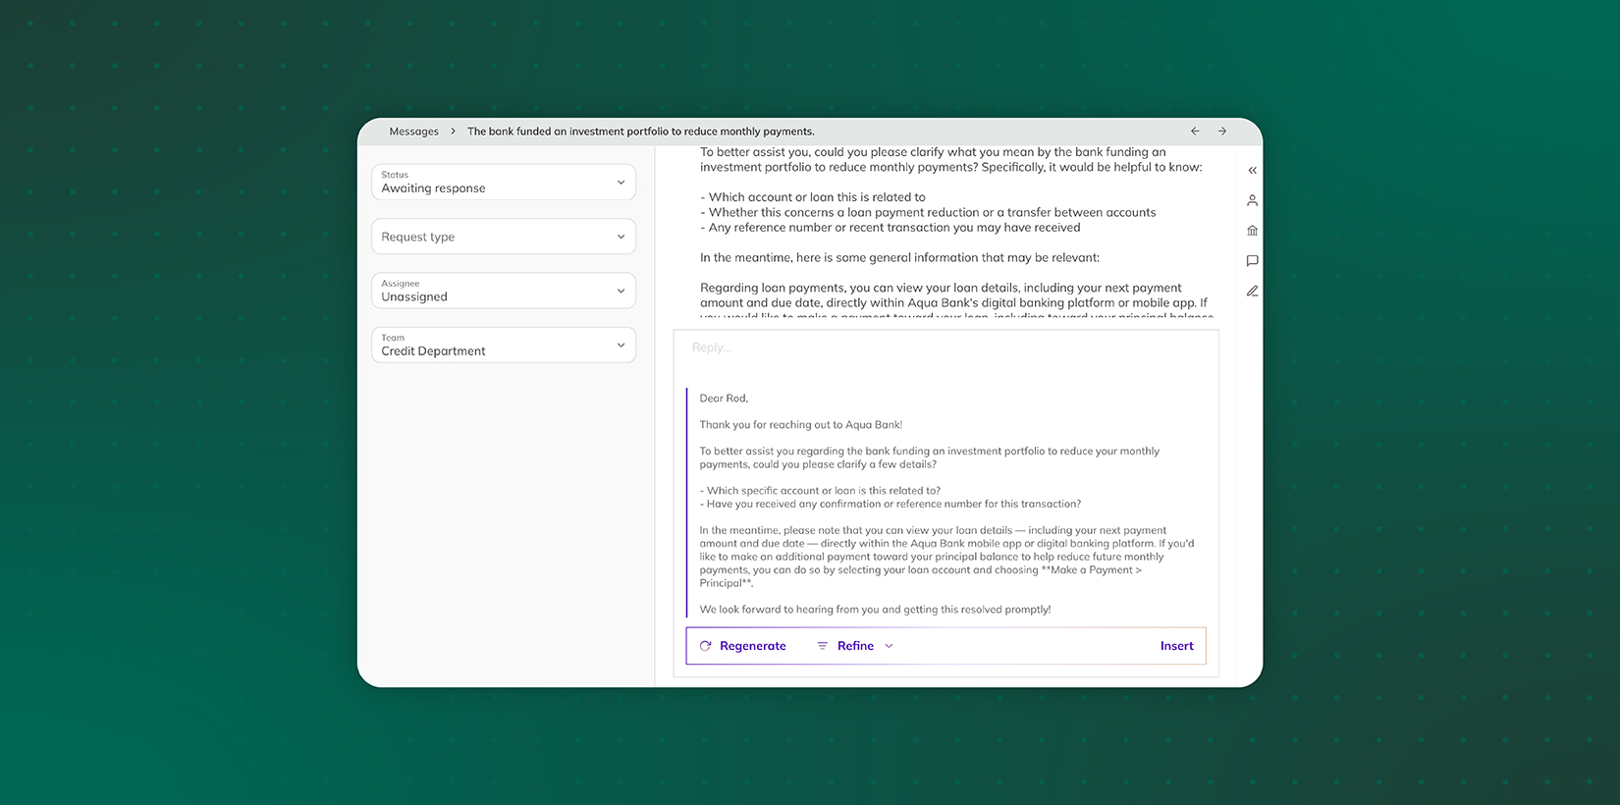Open the Status dropdown Awaiting response
1620x805 pixels.
tap(504, 183)
